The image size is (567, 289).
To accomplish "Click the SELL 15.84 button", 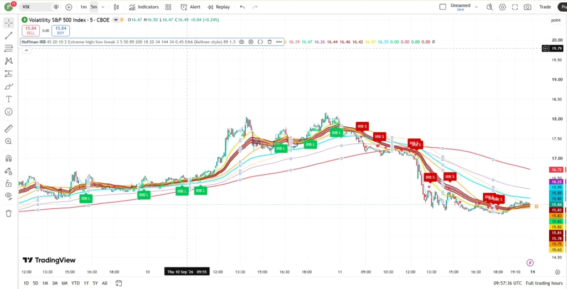I will pos(31,30).
